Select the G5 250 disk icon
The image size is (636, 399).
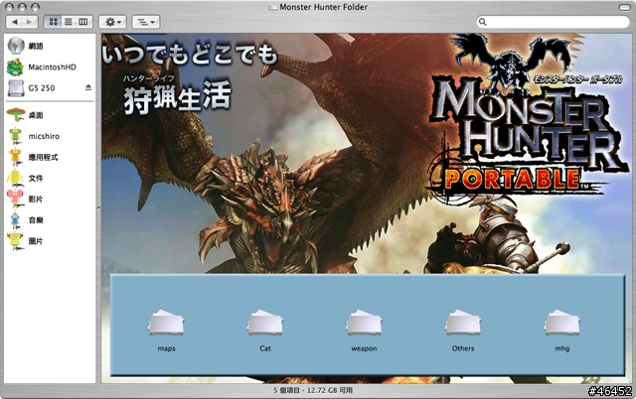[x=16, y=88]
